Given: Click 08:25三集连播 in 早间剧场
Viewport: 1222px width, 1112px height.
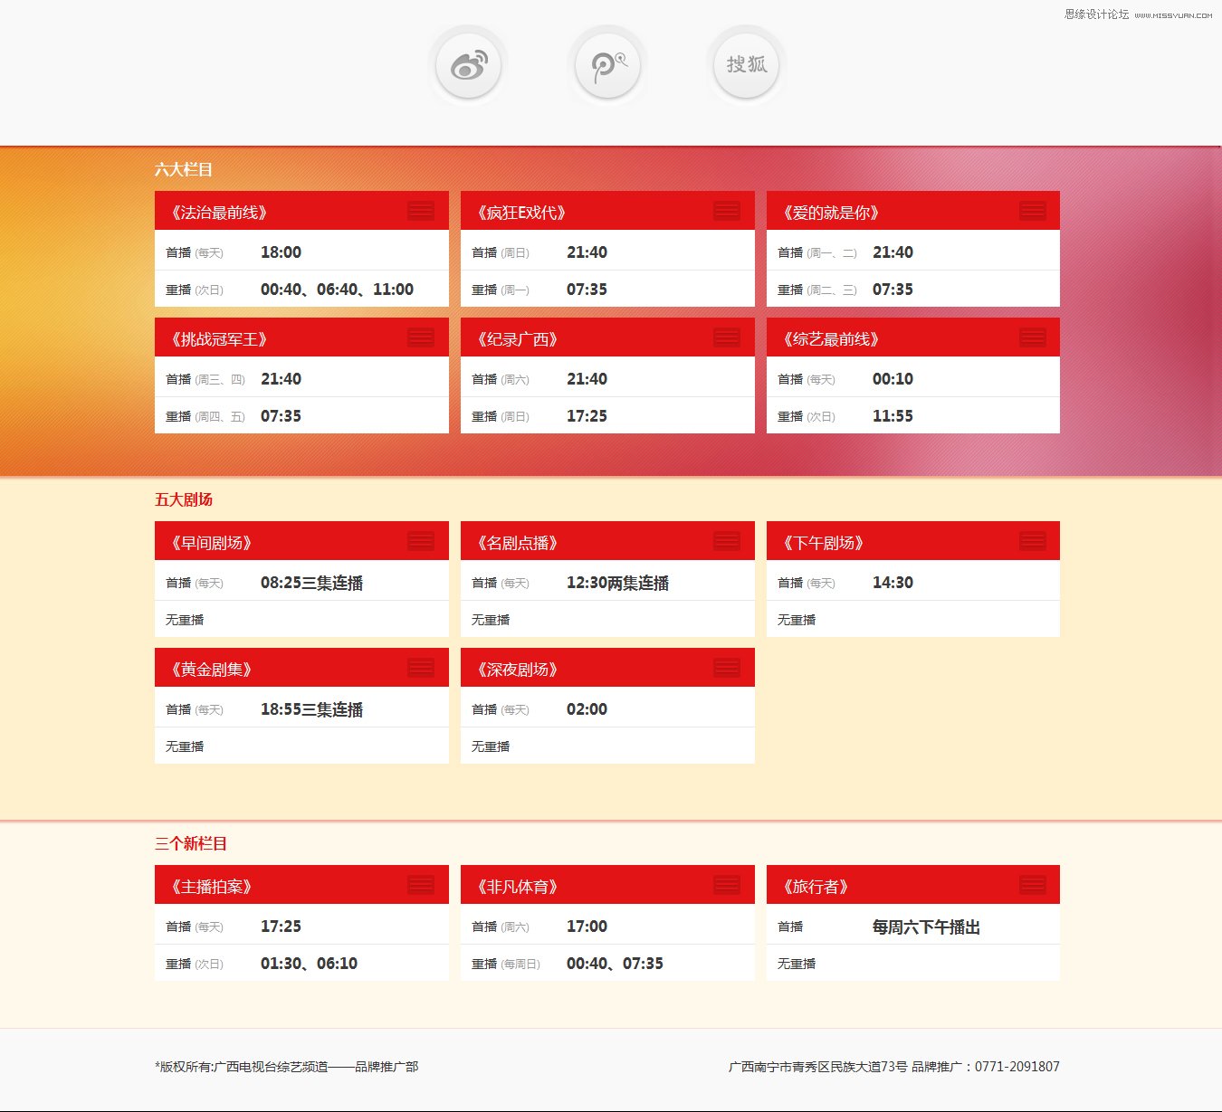Looking at the screenshot, I should click(x=311, y=583).
